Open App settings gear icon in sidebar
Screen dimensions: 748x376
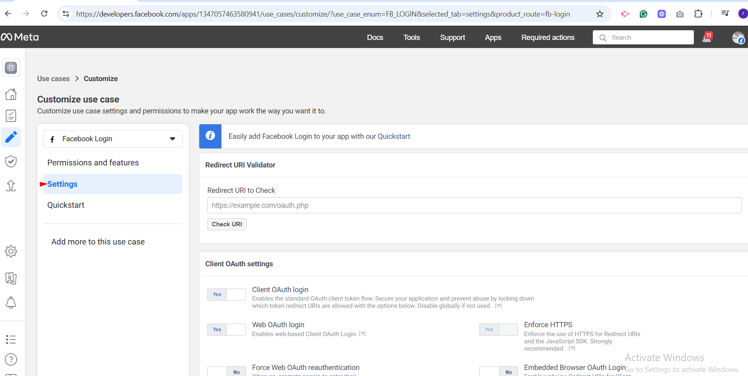11,251
